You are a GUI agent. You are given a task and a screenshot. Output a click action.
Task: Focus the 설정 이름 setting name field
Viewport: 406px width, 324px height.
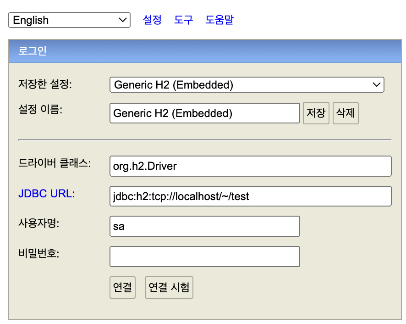click(x=204, y=113)
